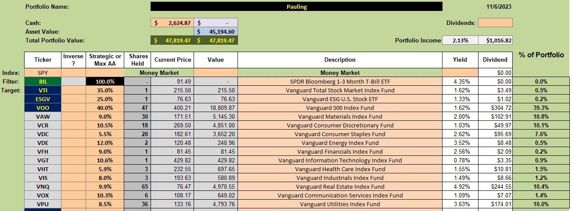
Task: Select the 7.6% of portfolio cell
Action: [541, 134]
